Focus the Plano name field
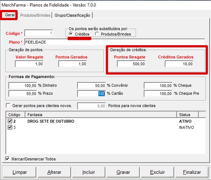 click(x=115, y=42)
